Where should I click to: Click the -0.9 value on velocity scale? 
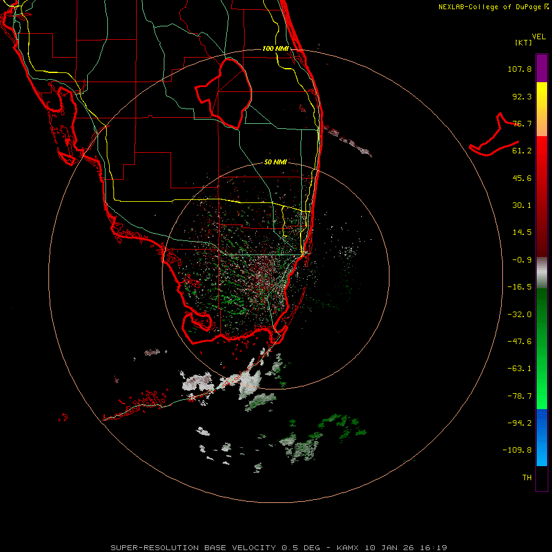coord(522,260)
